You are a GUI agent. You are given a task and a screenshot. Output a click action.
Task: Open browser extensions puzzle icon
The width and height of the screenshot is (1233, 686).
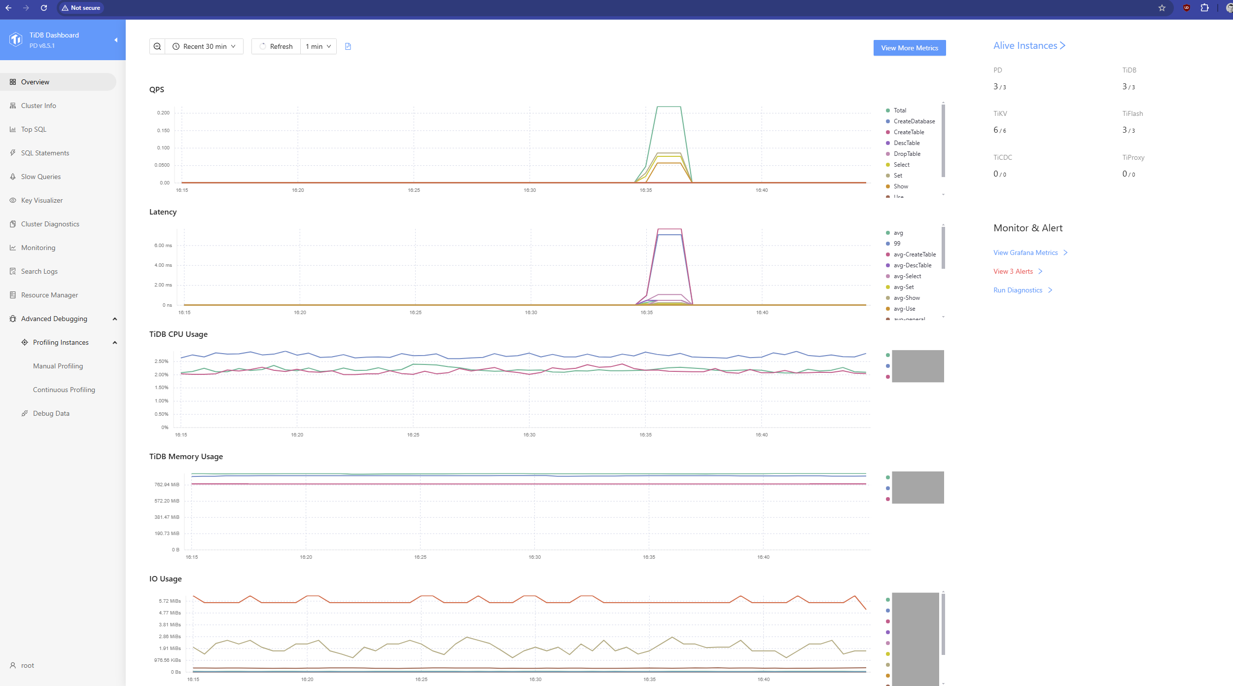tap(1204, 8)
